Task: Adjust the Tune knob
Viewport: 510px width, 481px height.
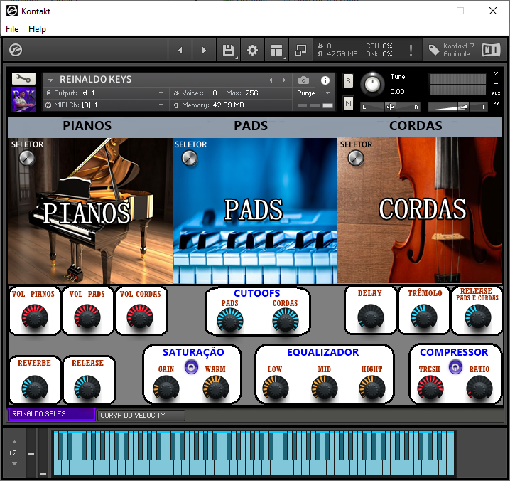Action: [x=372, y=84]
